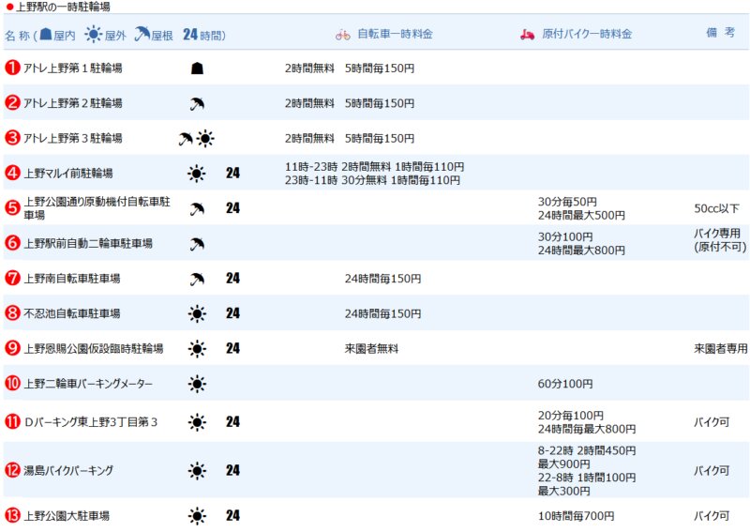The height and width of the screenshot is (532, 750).
Task: Click the 自転車一時料金 column header
Action: [x=395, y=35]
